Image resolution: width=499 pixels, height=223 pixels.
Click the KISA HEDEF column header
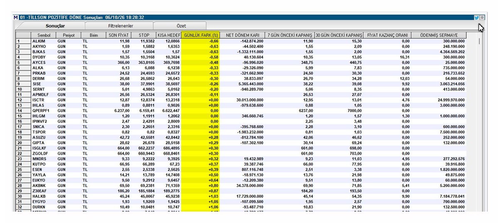(169, 36)
